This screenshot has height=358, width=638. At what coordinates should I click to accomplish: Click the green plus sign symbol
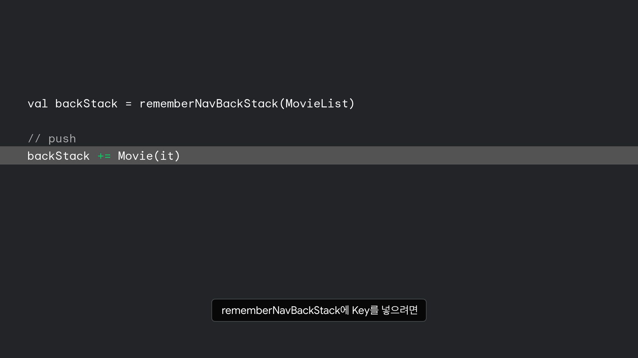click(x=100, y=156)
